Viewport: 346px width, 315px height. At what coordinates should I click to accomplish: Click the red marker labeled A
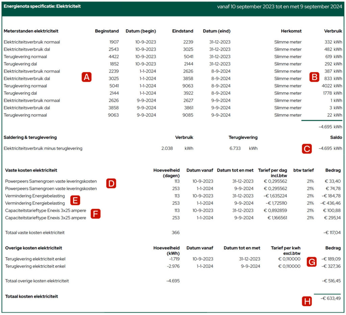86,77
